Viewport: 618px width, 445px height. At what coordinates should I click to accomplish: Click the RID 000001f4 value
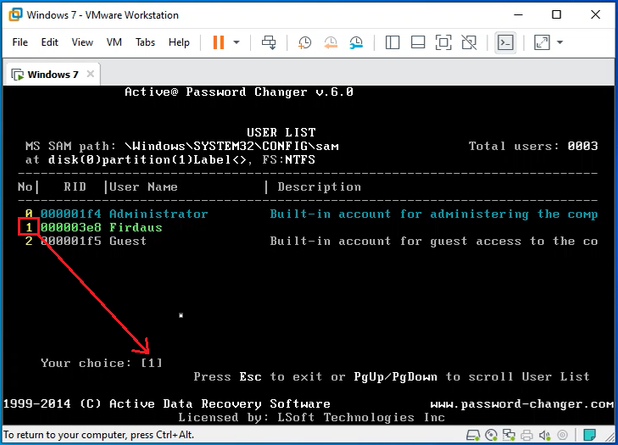(x=71, y=214)
